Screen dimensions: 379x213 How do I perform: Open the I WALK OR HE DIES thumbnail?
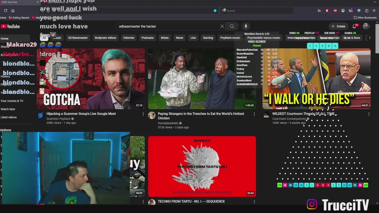316,79
